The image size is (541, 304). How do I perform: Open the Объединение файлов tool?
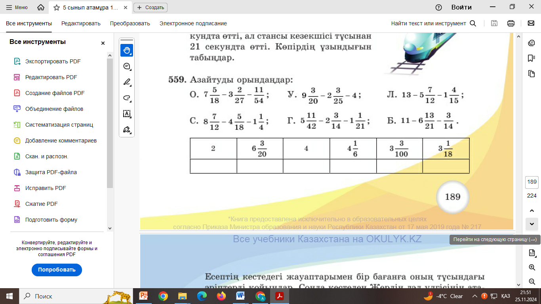[x=54, y=109]
